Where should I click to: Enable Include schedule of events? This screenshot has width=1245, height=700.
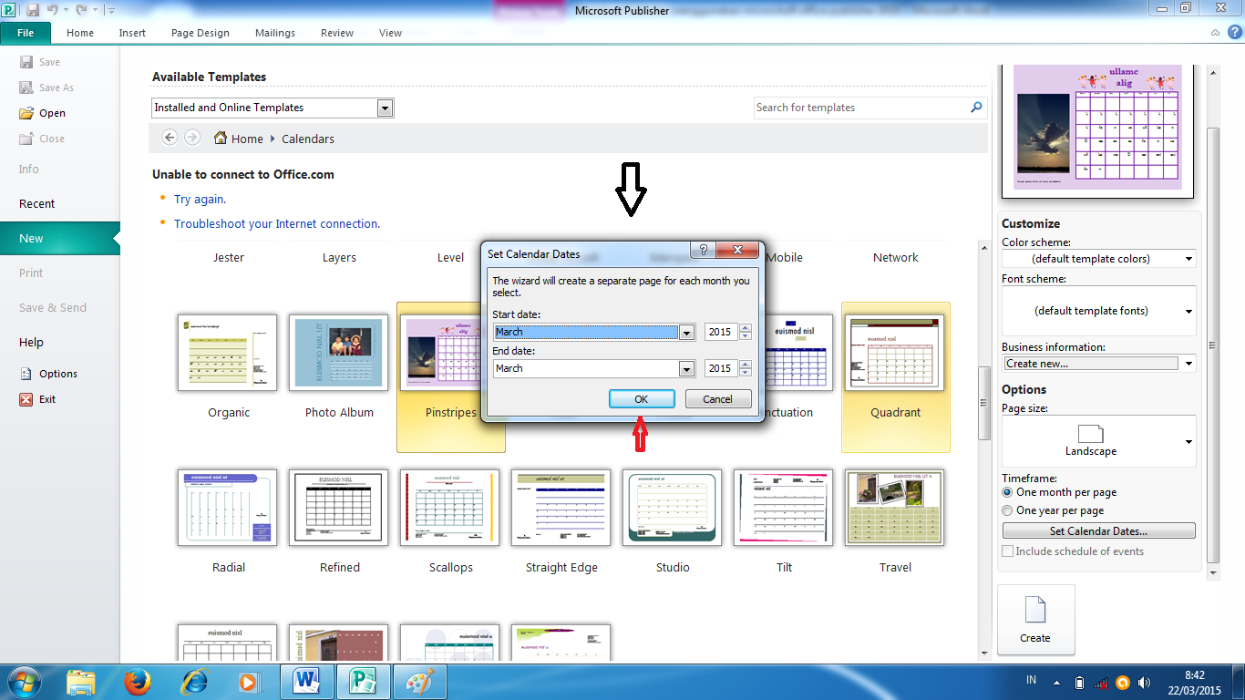pos(1007,551)
